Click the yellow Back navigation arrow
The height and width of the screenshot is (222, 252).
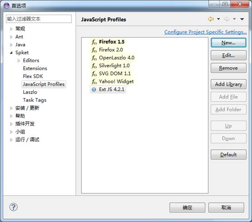point(211,19)
